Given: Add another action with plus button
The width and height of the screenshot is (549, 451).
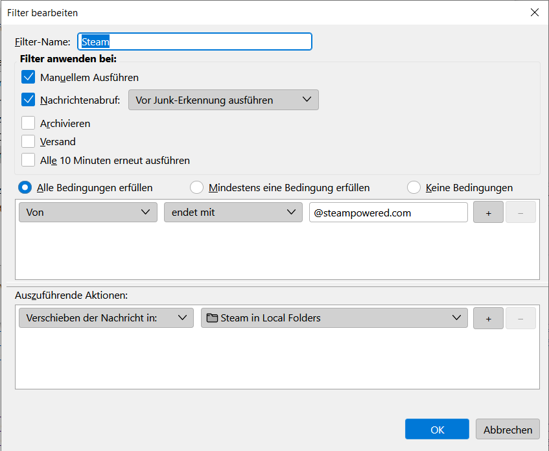Looking at the screenshot, I should click(488, 318).
